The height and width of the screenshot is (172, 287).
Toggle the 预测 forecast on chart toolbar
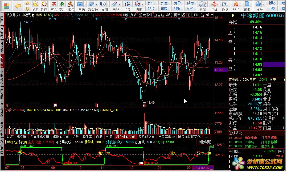(x=195, y=15)
